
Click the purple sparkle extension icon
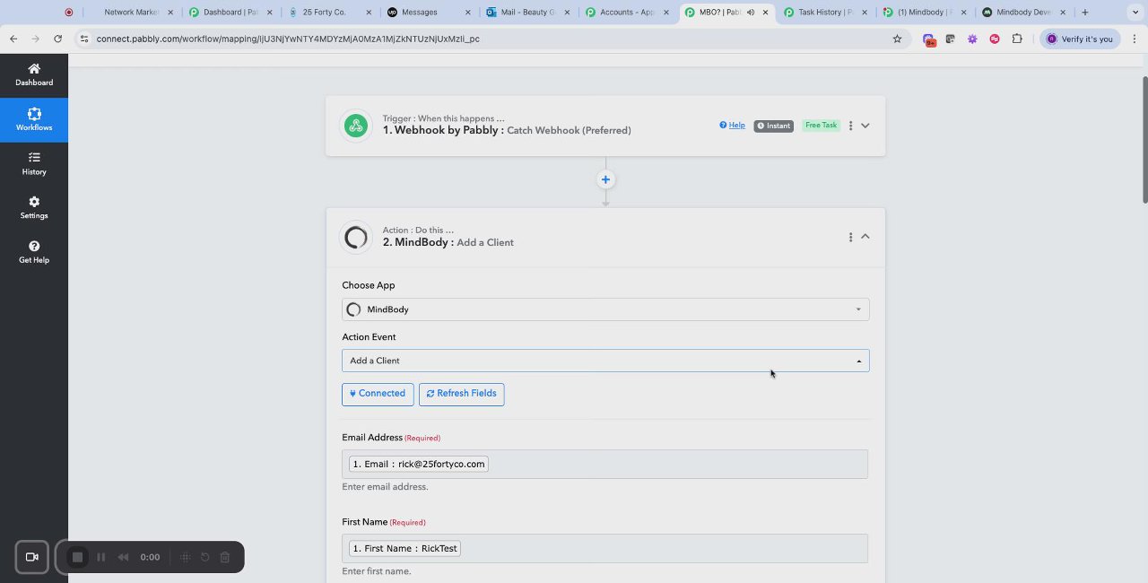point(972,39)
